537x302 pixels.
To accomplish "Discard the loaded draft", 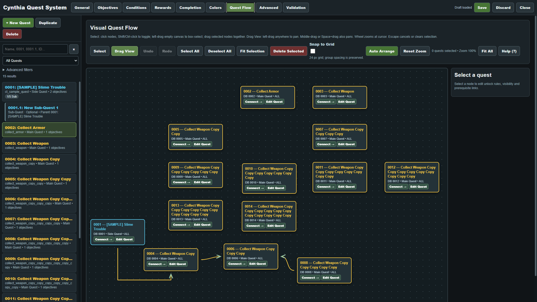I will click(x=503, y=8).
